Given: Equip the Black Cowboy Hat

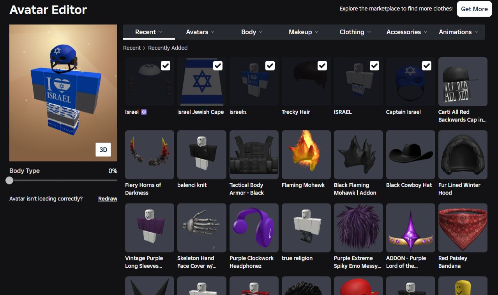Looking at the screenshot, I should coord(411,155).
